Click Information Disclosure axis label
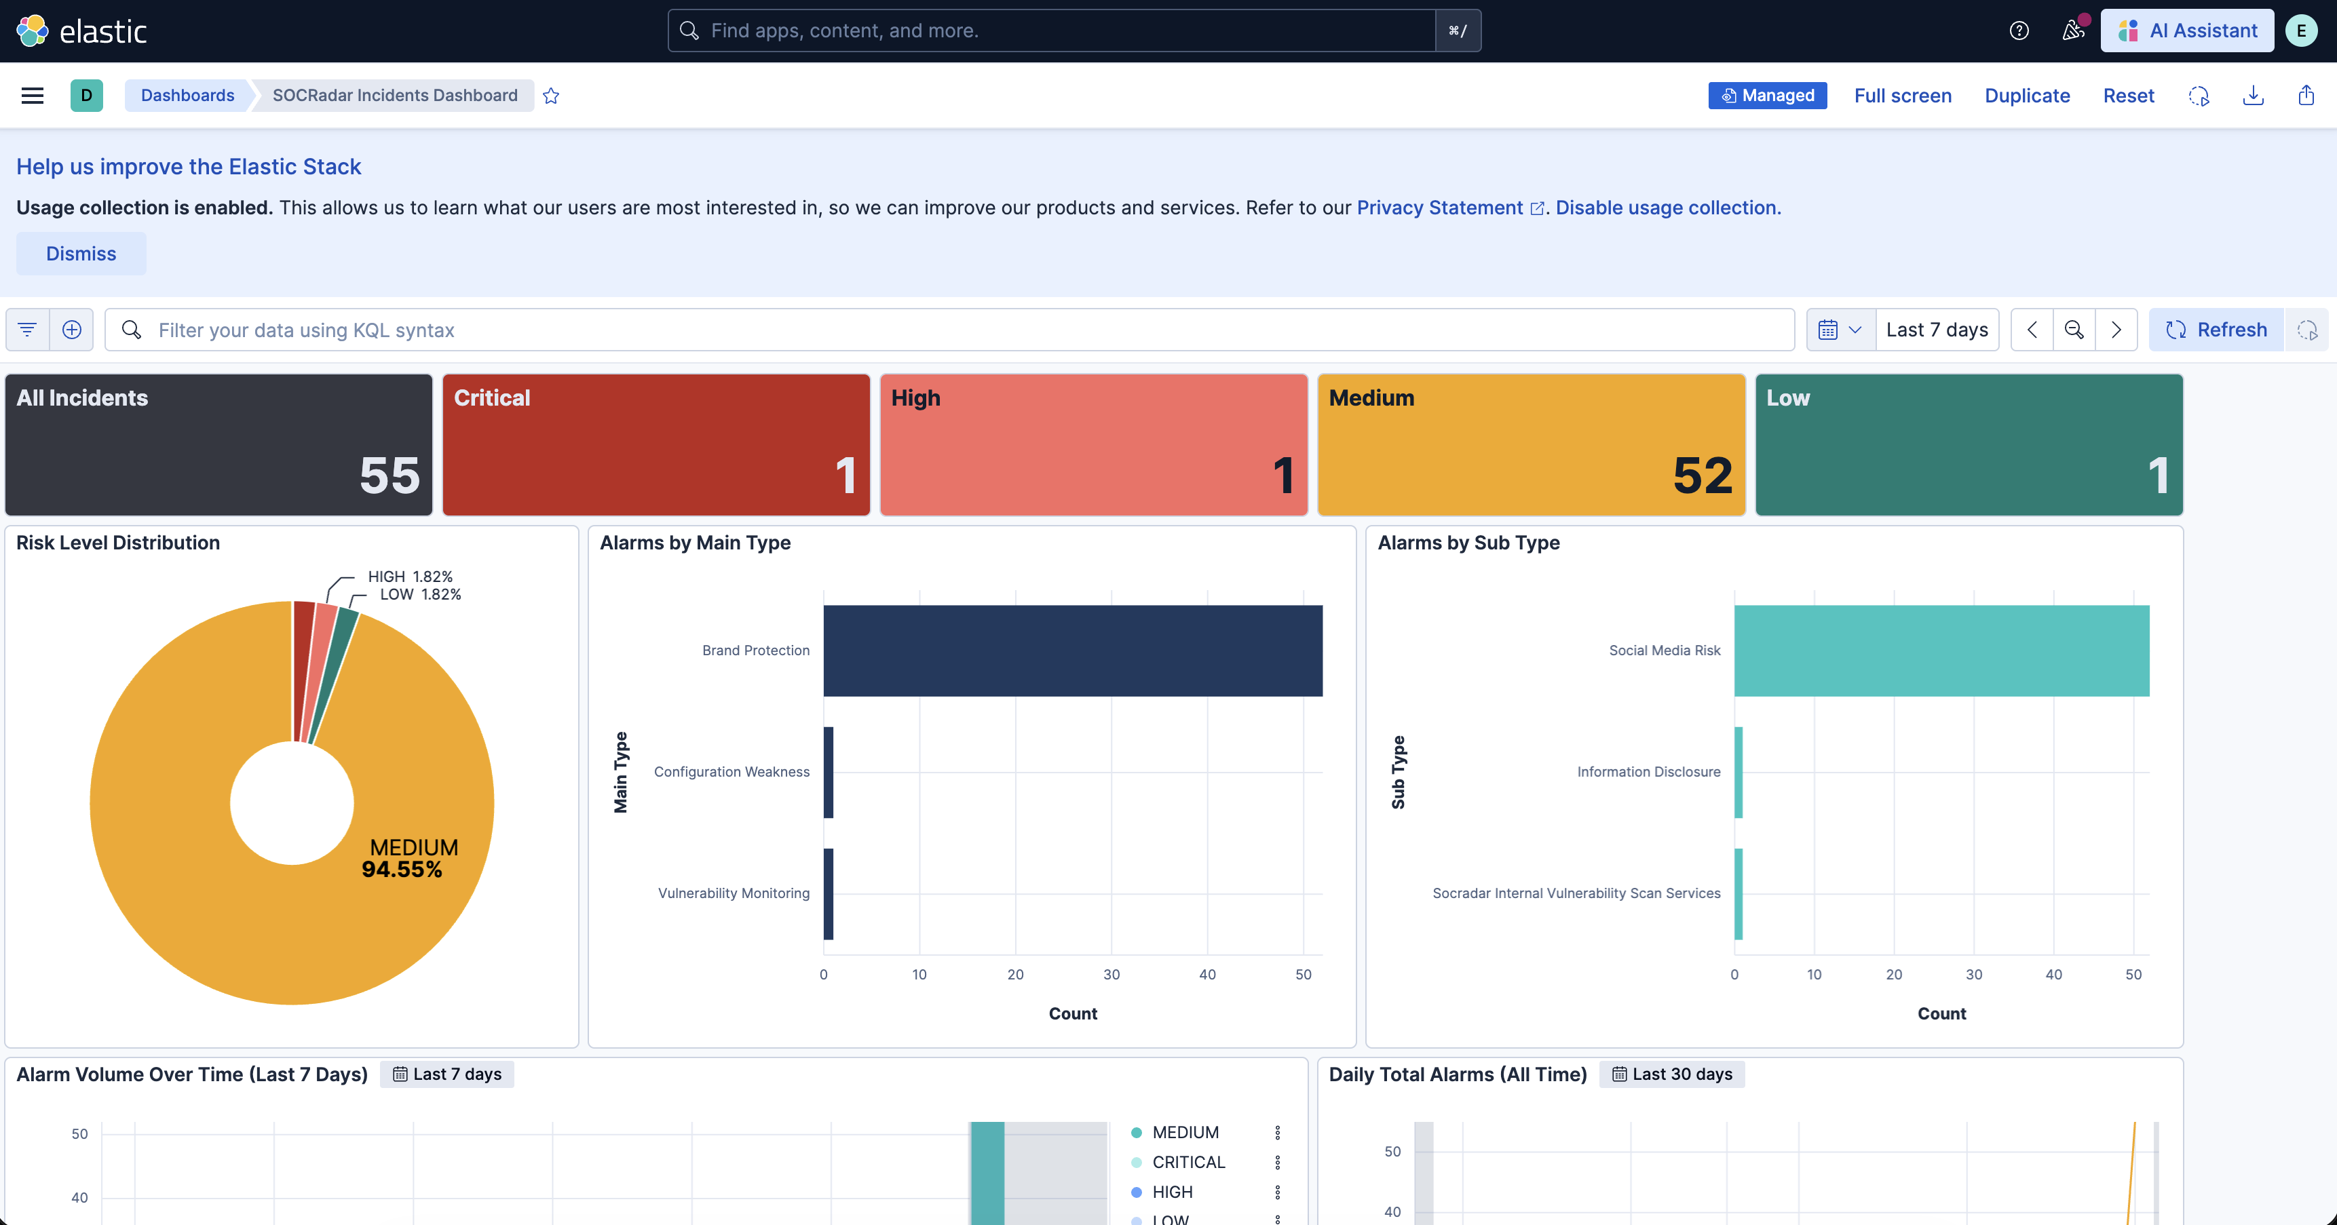This screenshot has height=1225, width=2337. pos(1648,772)
